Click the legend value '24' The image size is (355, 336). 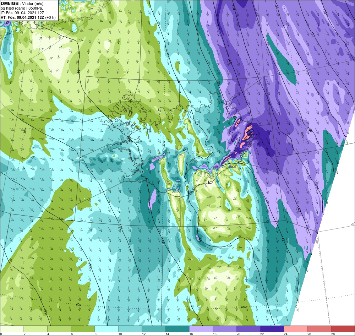[x=286, y=334]
